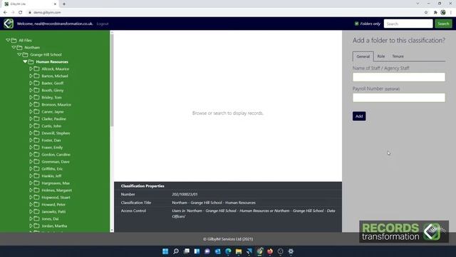Click the Northam folder icon
The height and width of the screenshot is (257, 456).
point(19,48)
